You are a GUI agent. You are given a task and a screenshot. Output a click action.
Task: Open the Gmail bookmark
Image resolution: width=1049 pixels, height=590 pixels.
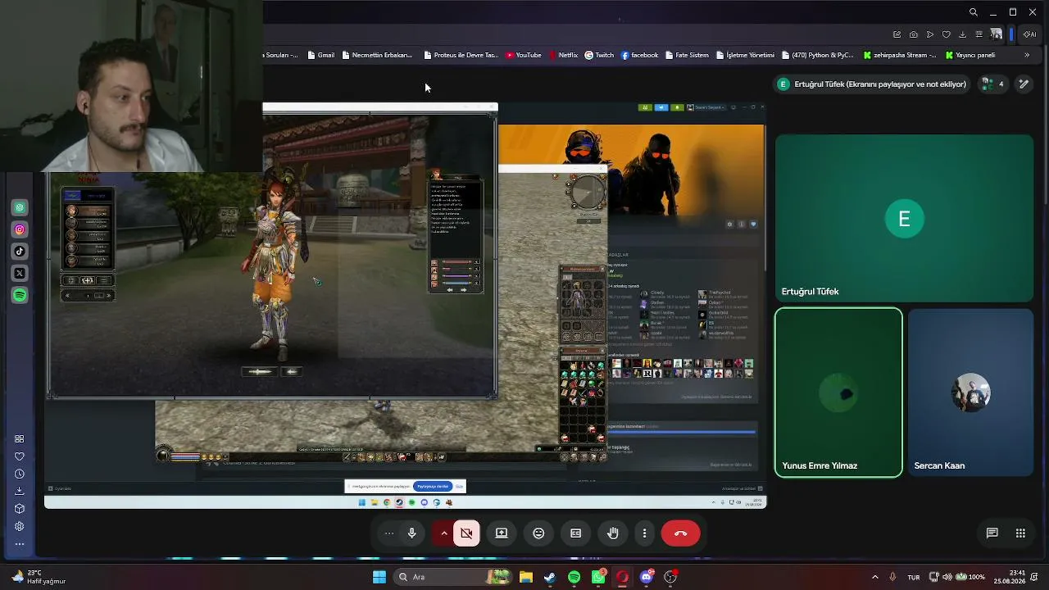[320, 55]
